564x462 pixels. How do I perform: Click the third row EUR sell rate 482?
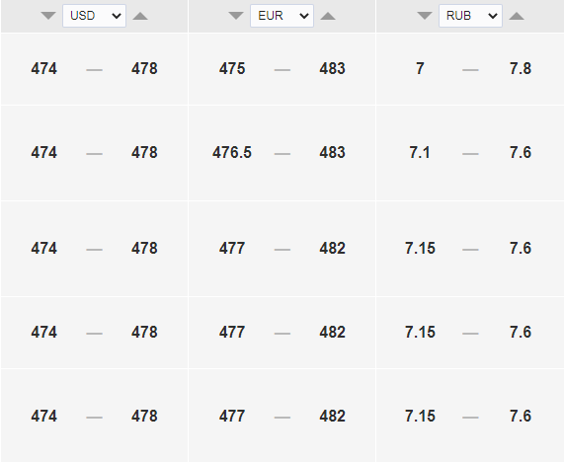[332, 248]
